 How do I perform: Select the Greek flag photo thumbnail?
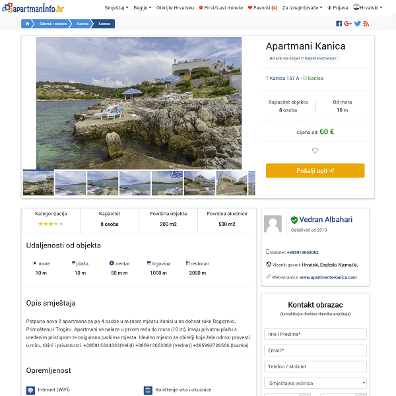tap(167, 183)
